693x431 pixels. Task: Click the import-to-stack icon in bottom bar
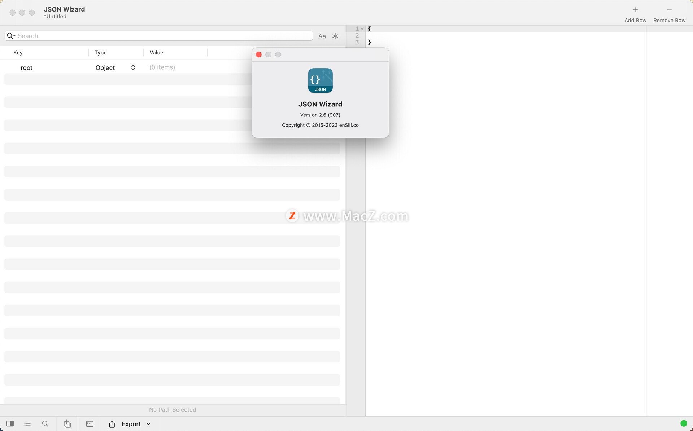[67, 424]
